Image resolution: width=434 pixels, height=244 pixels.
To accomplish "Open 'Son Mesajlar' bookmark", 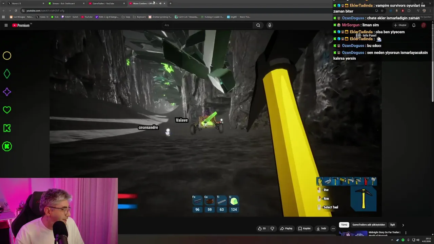I will click(x=22, y=17).
